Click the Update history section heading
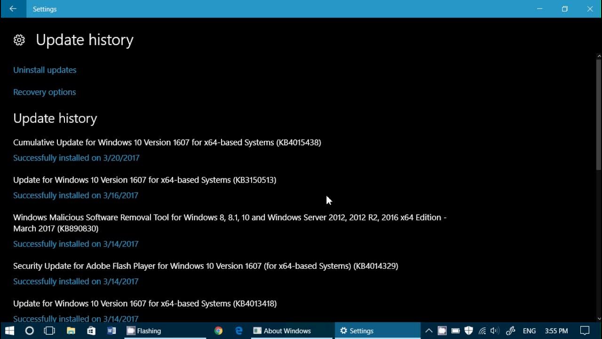Screen dimensions: 602x339 pos(55,118)
